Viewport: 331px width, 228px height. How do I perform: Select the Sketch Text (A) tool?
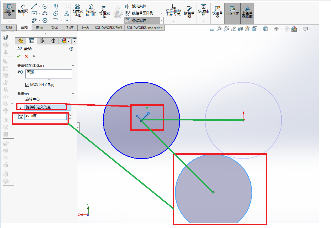(x=67, y=13)
